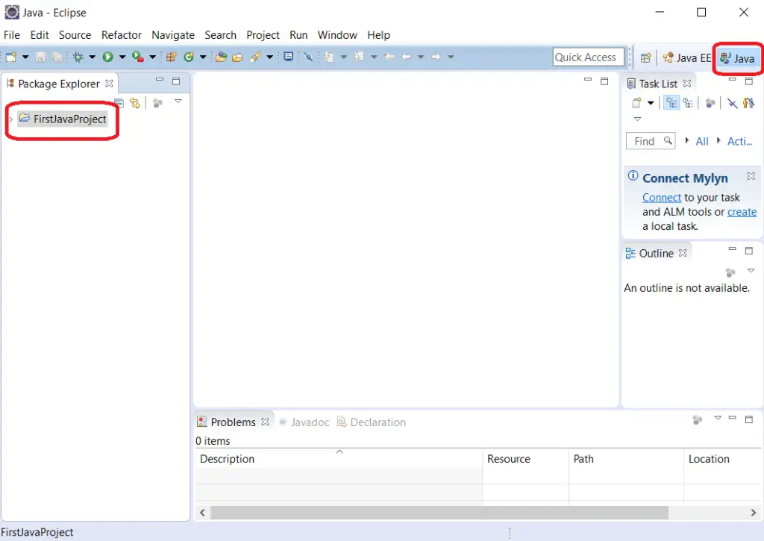
Task: Click the green Run button
Action: 107,57
